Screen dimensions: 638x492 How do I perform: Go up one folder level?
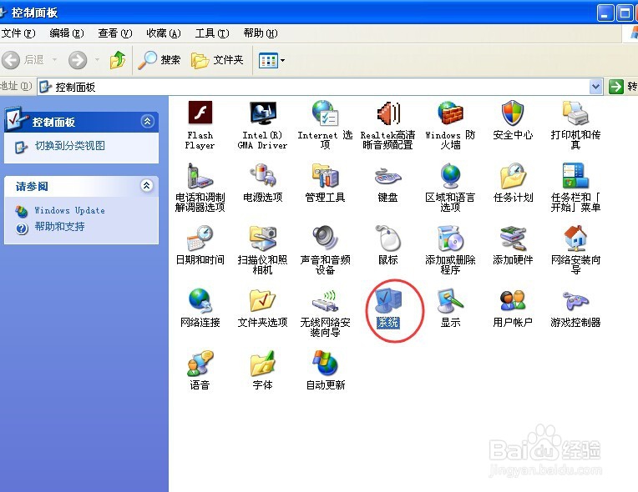coord(118,60)
